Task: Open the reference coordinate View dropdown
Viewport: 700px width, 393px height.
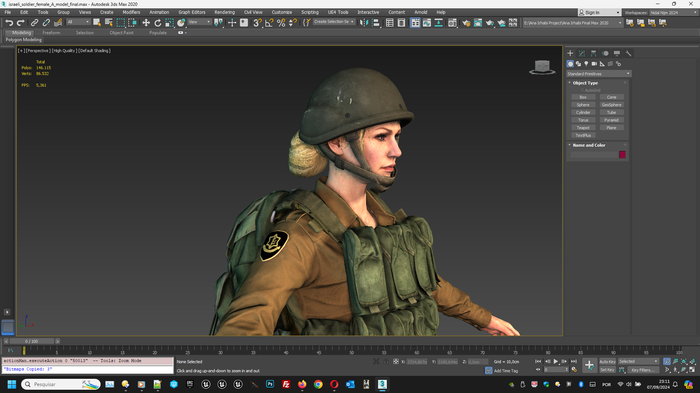Action: click(199, 22)
